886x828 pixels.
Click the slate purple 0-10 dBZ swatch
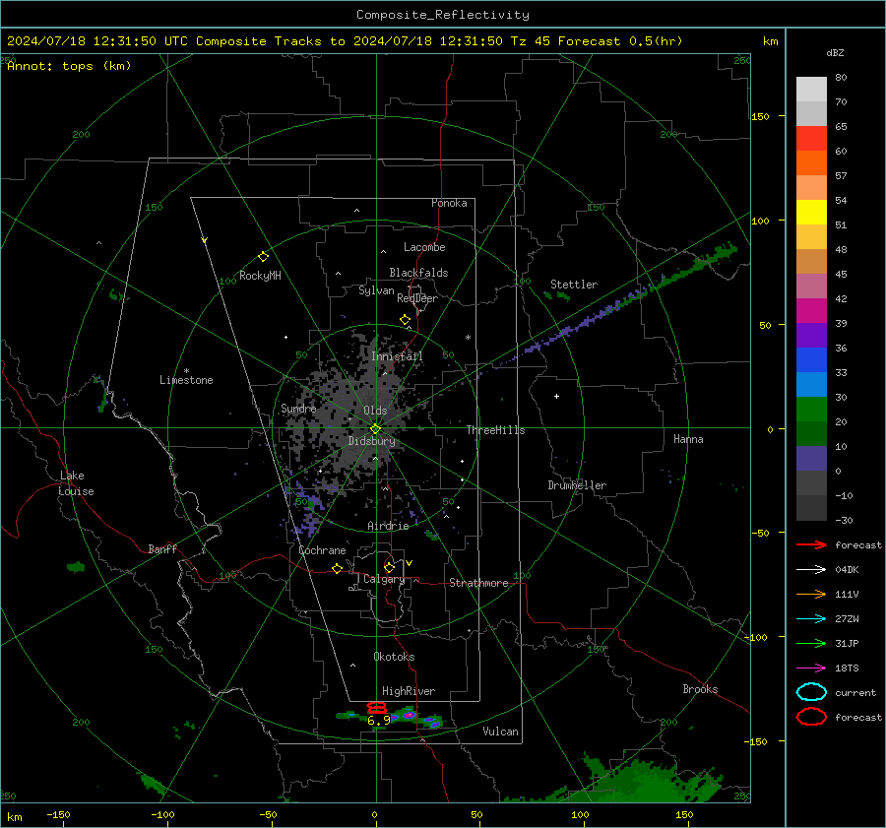pyautogui.click(x=811, y=459)
